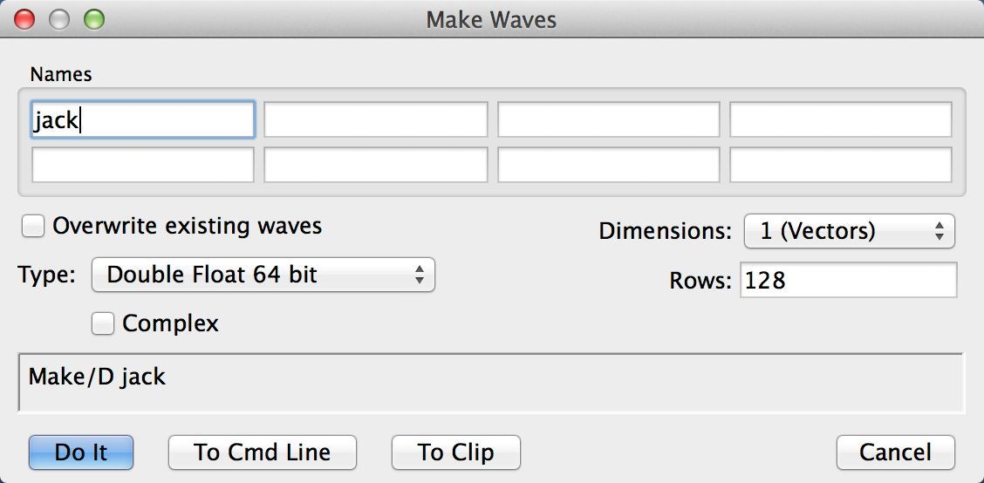Image resolution: width=984 pixels, height=483 pixels.
Task: Cancel the Make Waves dialog
Action: 895,452
